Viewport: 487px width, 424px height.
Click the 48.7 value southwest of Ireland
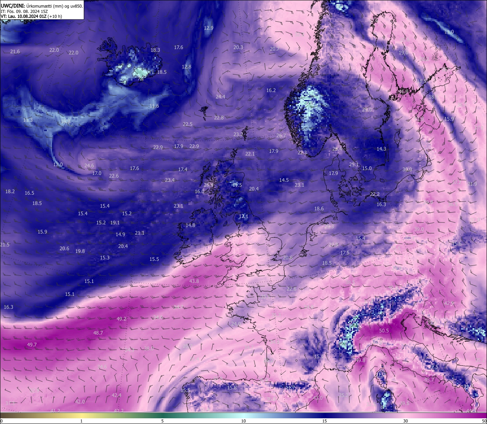click(98, 333)
